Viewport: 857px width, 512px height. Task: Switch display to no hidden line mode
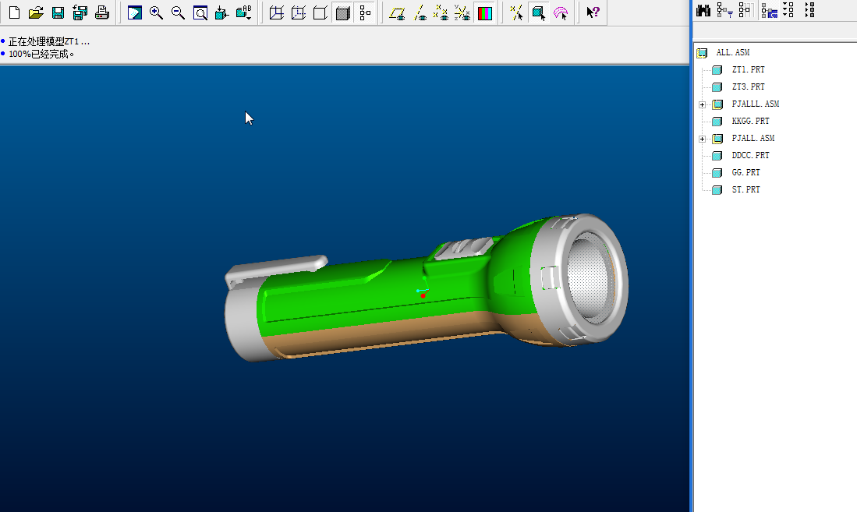(x=320, y=12)
